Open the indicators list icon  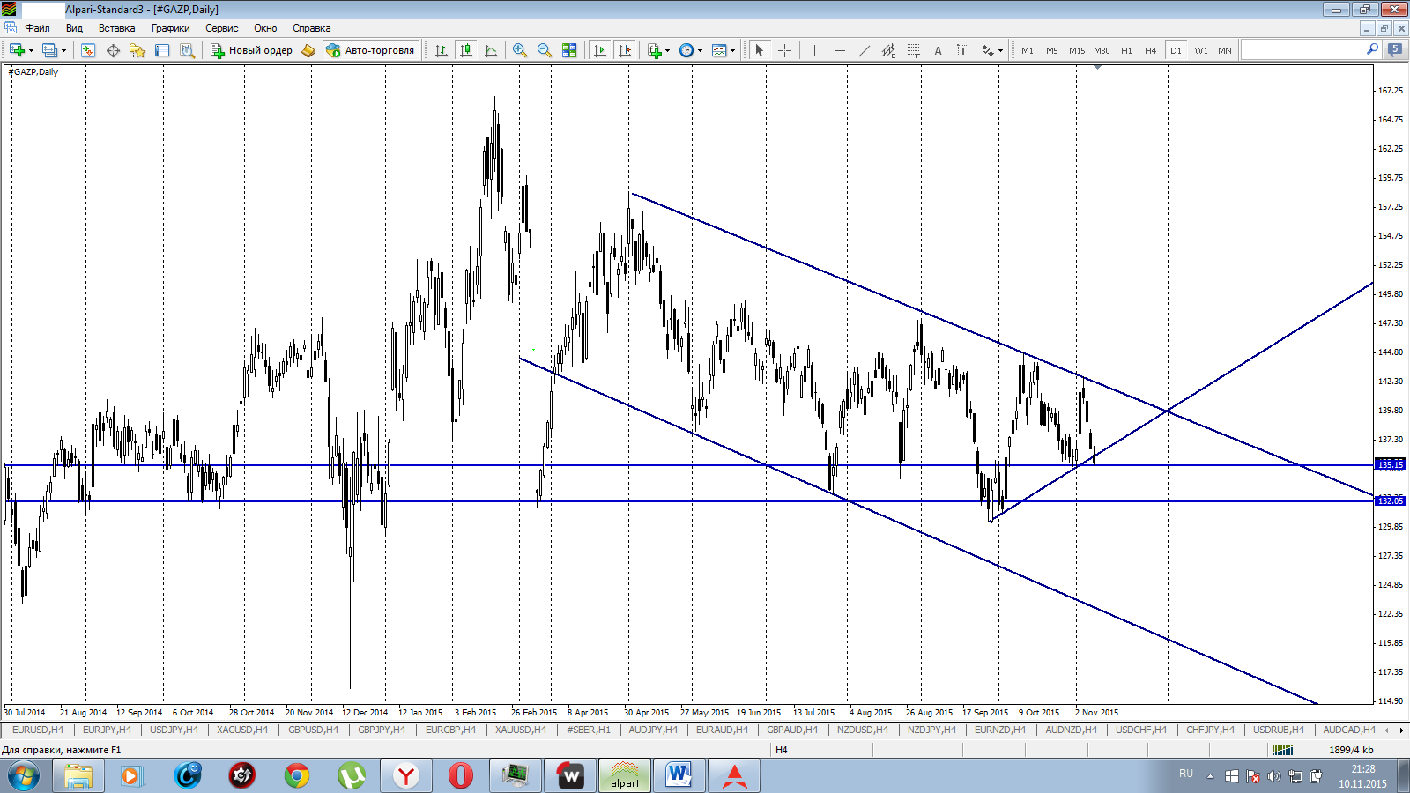click(x=654, y=50)
